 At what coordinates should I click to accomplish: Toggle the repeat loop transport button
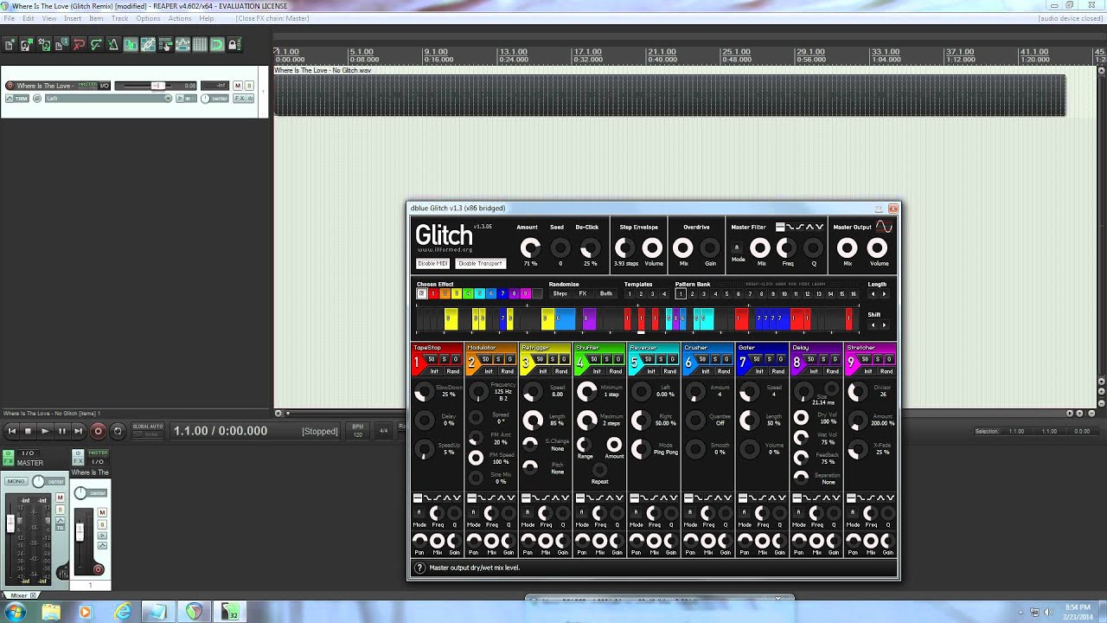pyautogui.click(x=118, y=431)
